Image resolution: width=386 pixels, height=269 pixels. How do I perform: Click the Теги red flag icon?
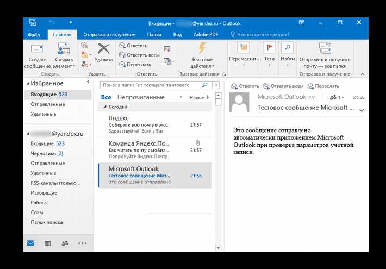pyautogui.click(x=269, y=47)
